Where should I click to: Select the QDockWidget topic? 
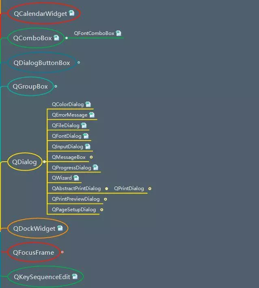tap(38, 228)
